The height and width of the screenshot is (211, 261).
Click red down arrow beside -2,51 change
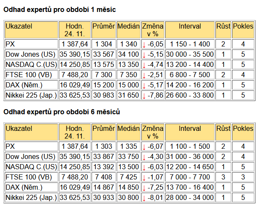[144, 75]
